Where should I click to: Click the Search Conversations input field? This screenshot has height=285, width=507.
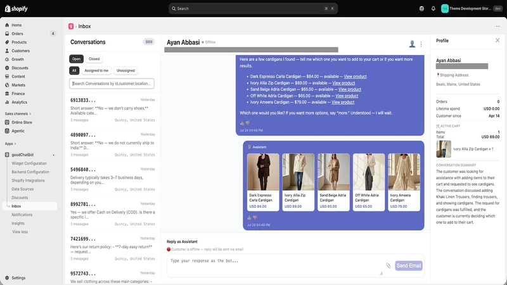coord(112,84)
